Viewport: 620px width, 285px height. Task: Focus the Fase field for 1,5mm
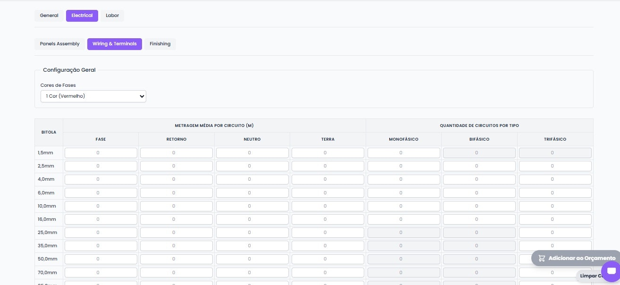[x=101, y=153]
